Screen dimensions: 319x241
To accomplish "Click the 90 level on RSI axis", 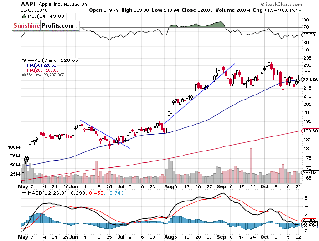I will pyautogui.click(x=306, y=20).
